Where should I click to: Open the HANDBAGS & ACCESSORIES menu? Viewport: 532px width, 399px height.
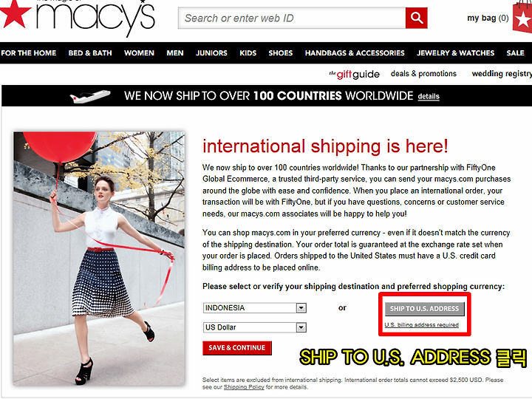coord(355,53)
